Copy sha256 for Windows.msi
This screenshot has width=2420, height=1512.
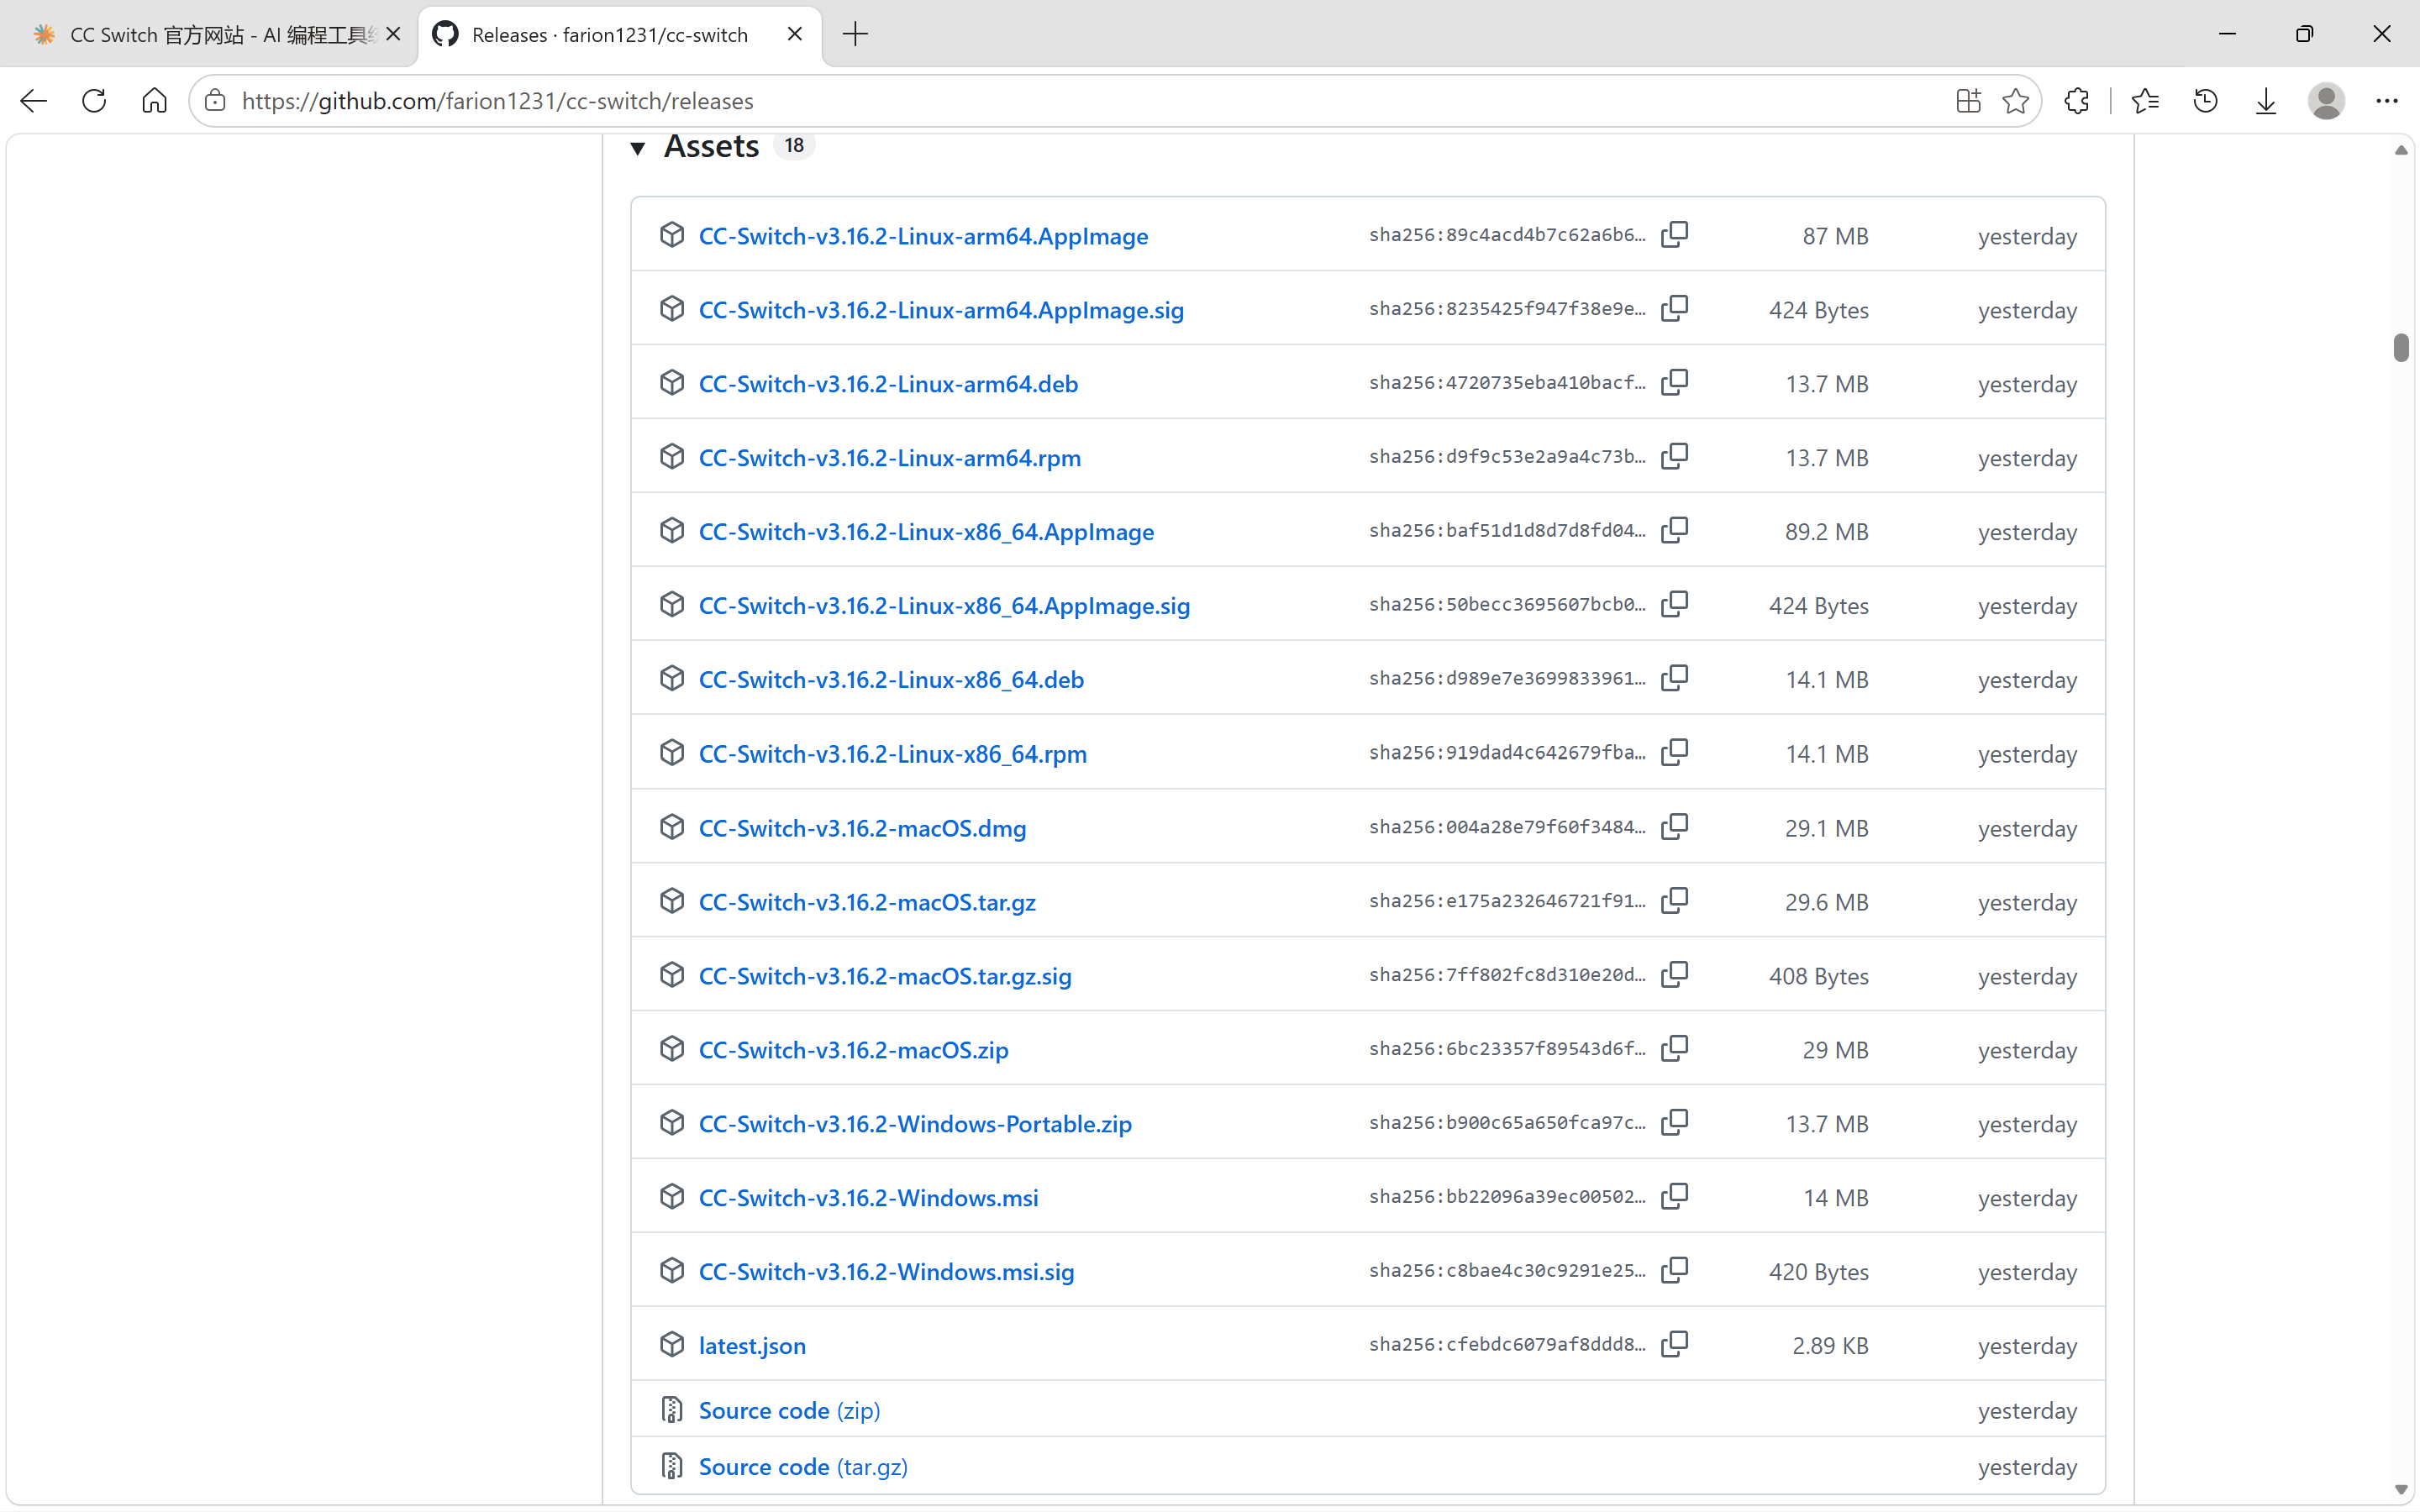coord(1674,1197)
